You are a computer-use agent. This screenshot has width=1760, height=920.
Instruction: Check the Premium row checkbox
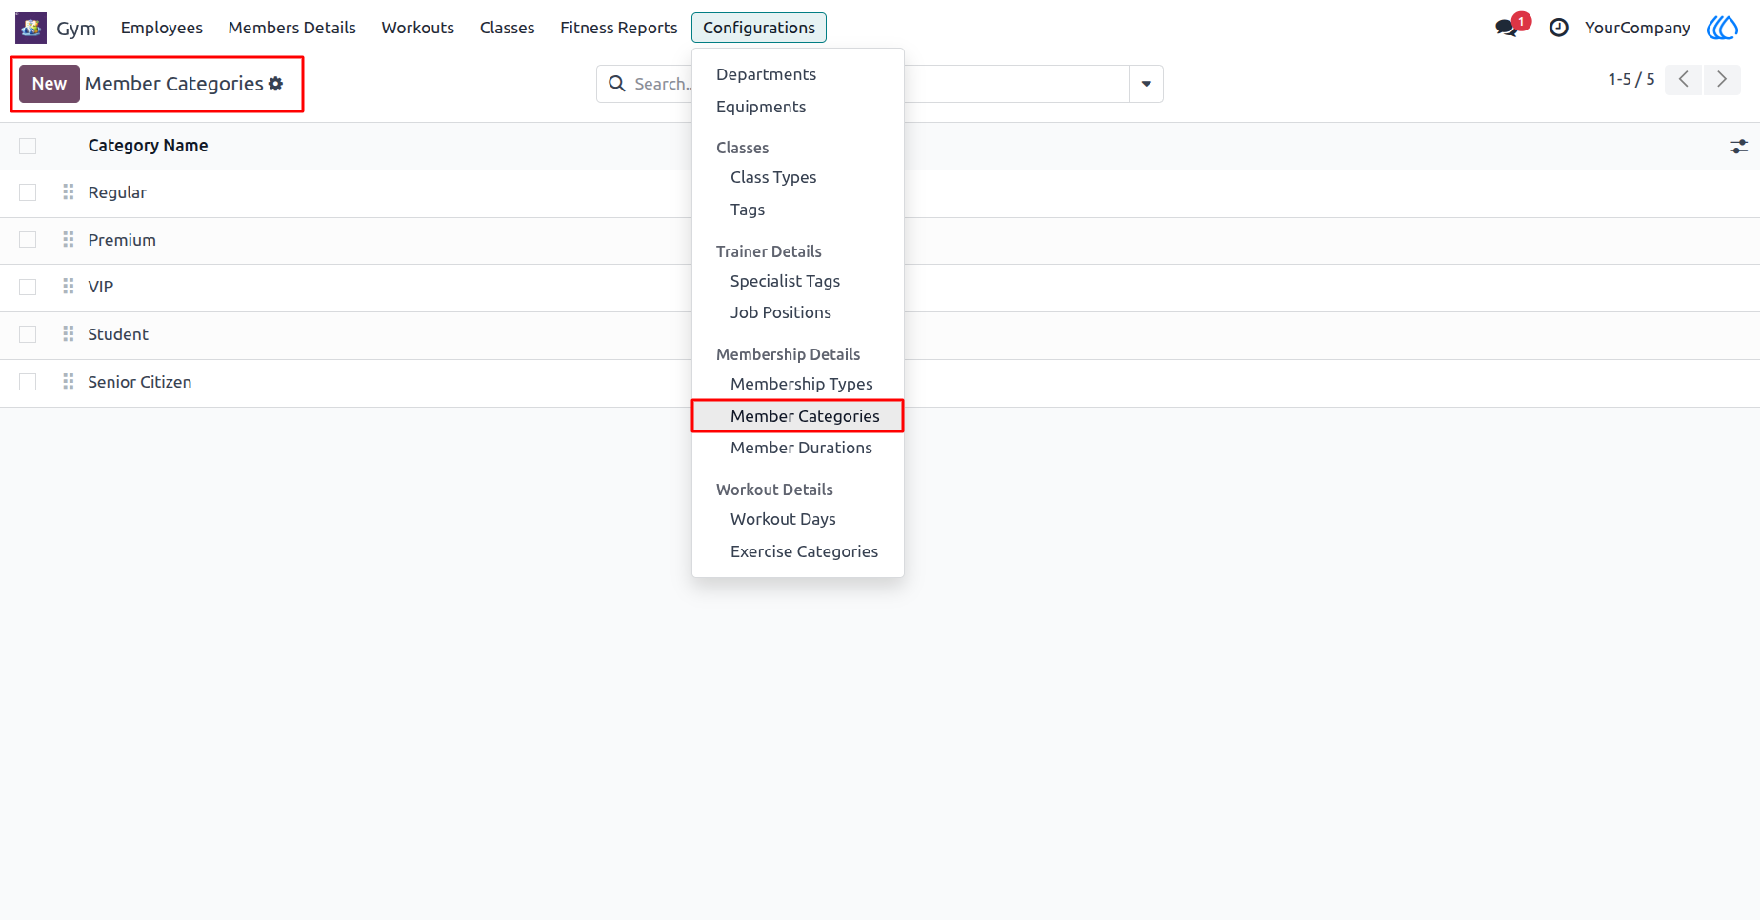tap(28, 240)
